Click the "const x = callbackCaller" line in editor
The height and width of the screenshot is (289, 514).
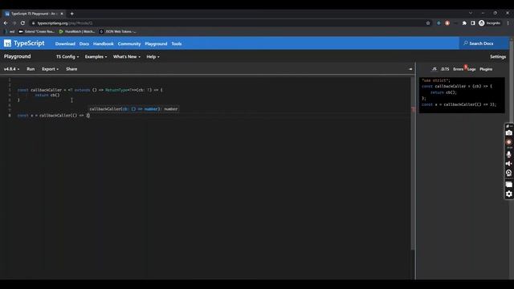tap(54, 116)
